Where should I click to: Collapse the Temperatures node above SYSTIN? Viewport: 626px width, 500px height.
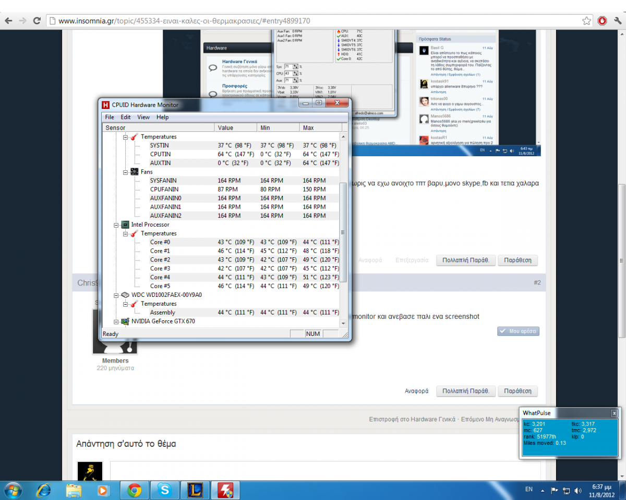(x=125, y=137)
